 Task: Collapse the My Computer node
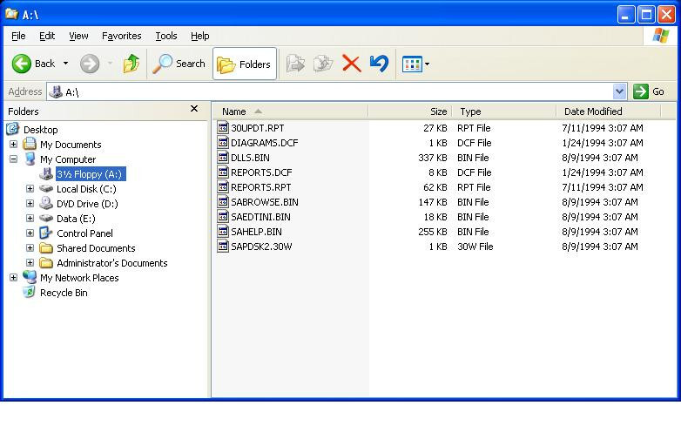tap(13, 159)
